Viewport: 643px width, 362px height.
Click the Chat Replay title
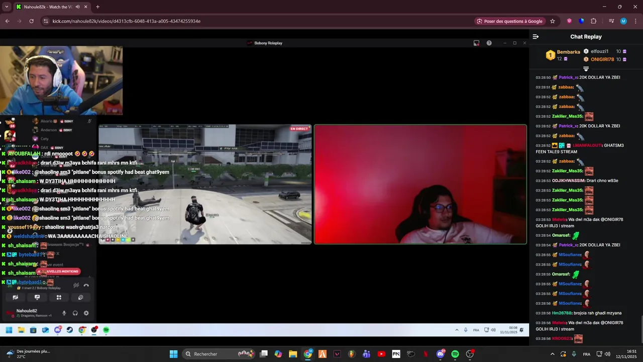pos(586,37)
